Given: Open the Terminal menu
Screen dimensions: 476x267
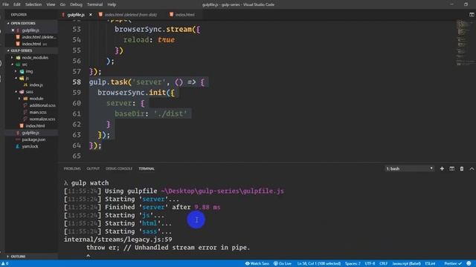Looking at the screenshot, I should [x=94, y=4].
